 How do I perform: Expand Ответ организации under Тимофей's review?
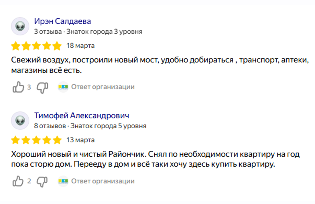[103, 181]
